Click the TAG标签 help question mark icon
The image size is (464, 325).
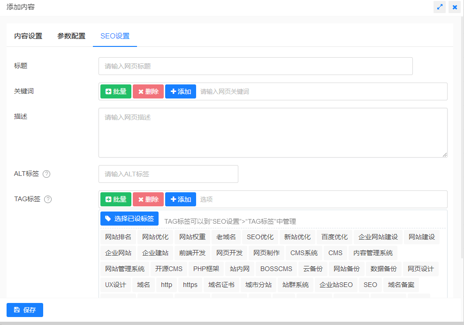(48, 199)
